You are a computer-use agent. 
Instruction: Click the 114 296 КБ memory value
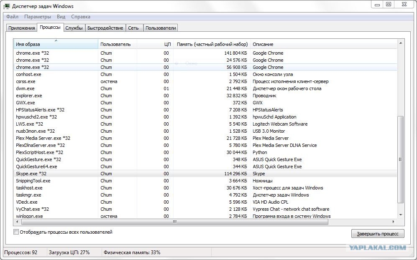click(235, 174)
